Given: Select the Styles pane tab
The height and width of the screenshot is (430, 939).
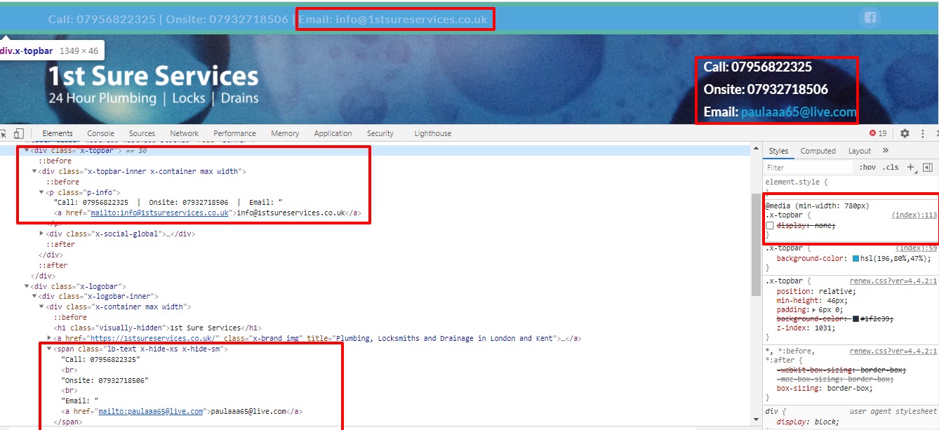Looking at the screenshot, I should tap(778, 151).
